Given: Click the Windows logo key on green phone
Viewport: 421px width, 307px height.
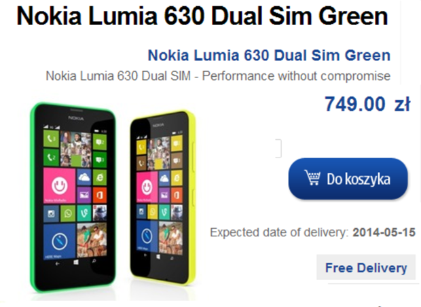Looking at the screenshot, I should click(76, 262).
